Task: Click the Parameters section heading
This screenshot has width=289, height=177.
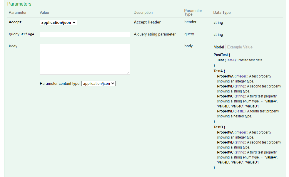Action: pyautogui.click(x=19, y=4)
